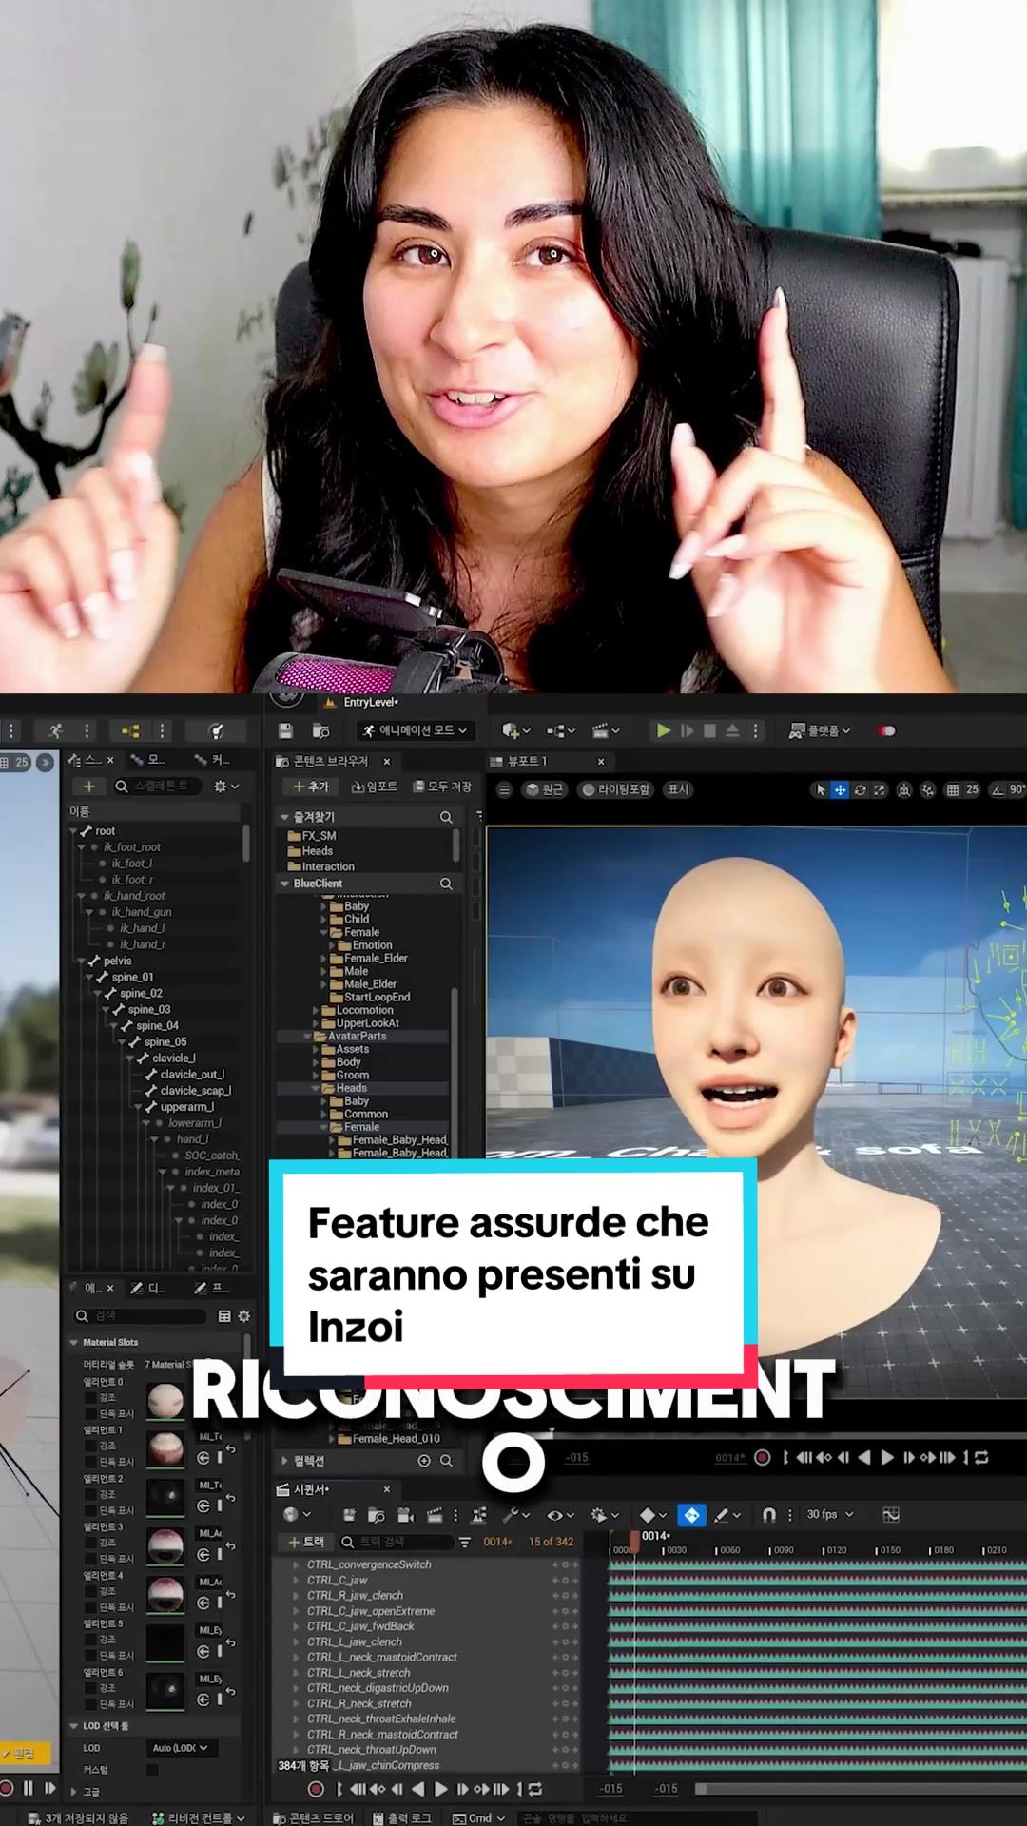The width and height of the screenshot is (1027, 1826).
Task: Expand the CTRL_C_jaw track
Action: 297,1580
